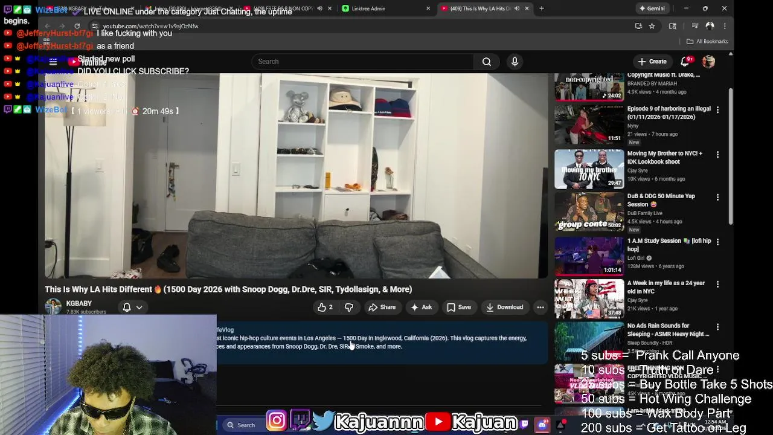The width and height of the screenshot is (773, 435).
Task: Click the video player to pause
Action: [296, 176]
